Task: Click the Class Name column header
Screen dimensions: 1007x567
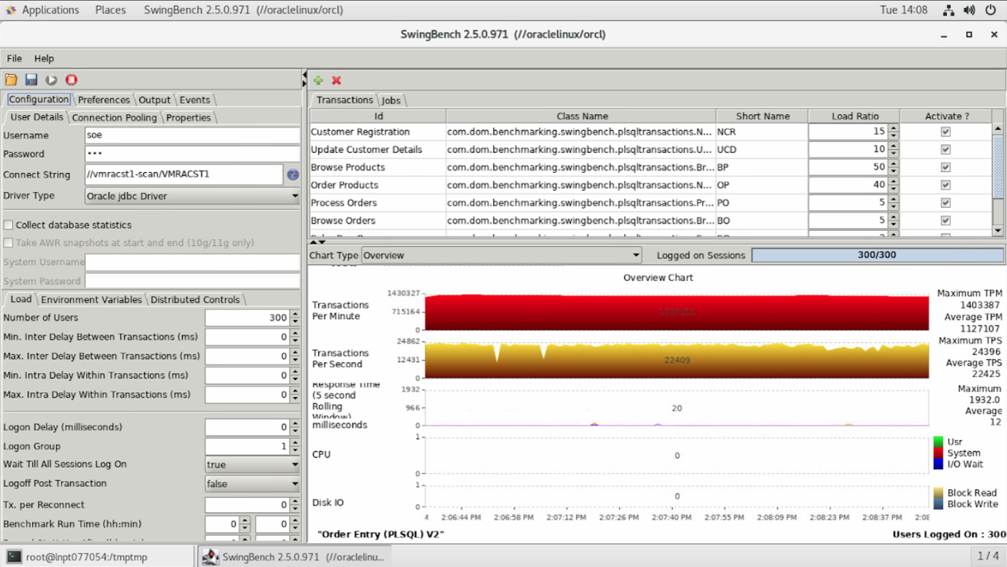Action: pos(581,116)
